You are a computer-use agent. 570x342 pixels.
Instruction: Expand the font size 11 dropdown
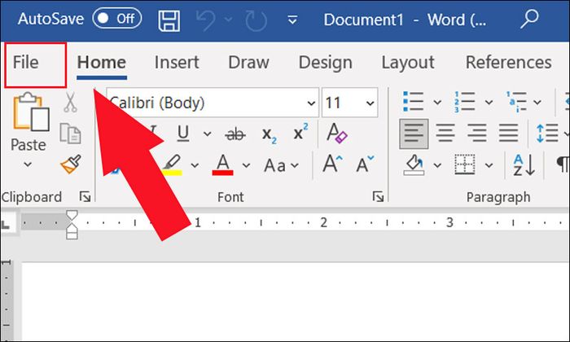click(370, 103)
